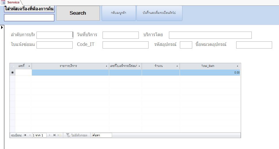The height and width of the screenshot is (149, 279).
Task: Go to last record in navigation bar
Action: [54, 135]
